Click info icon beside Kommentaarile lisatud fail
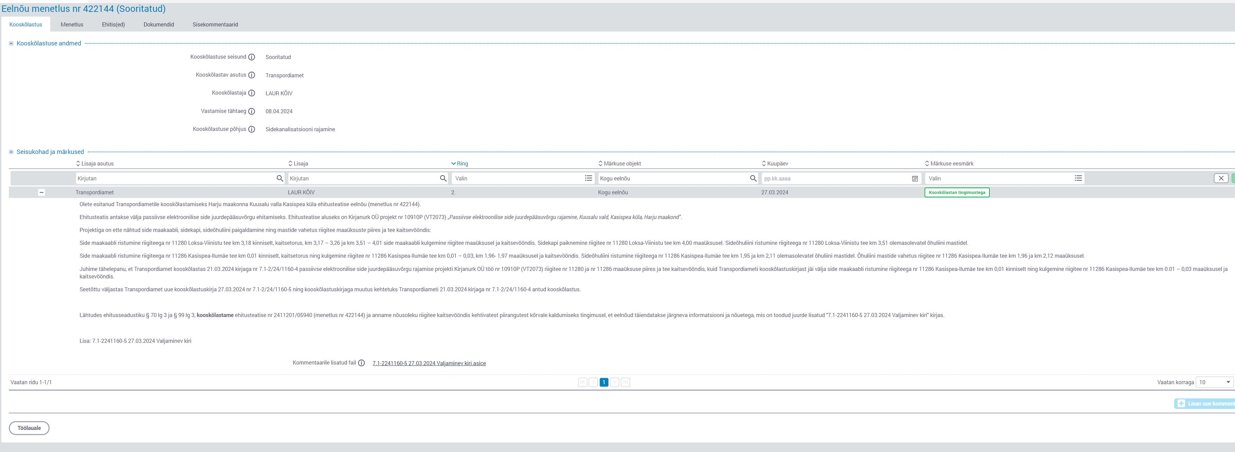The width and height of the screenshot is (1235, 452). point(361,363)
